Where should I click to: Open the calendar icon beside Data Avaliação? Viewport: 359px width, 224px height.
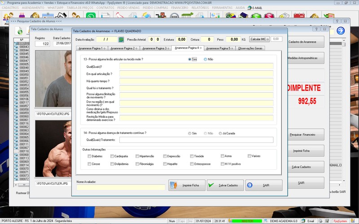tap(121, 39)
